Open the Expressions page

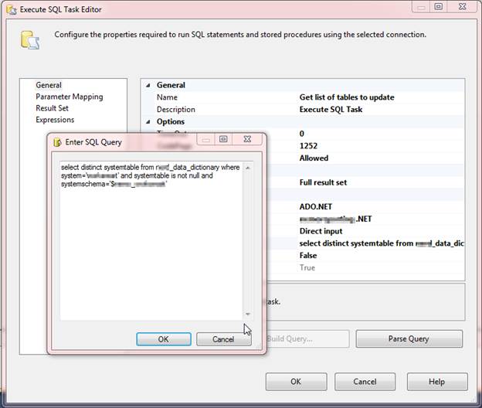point(55,120)
